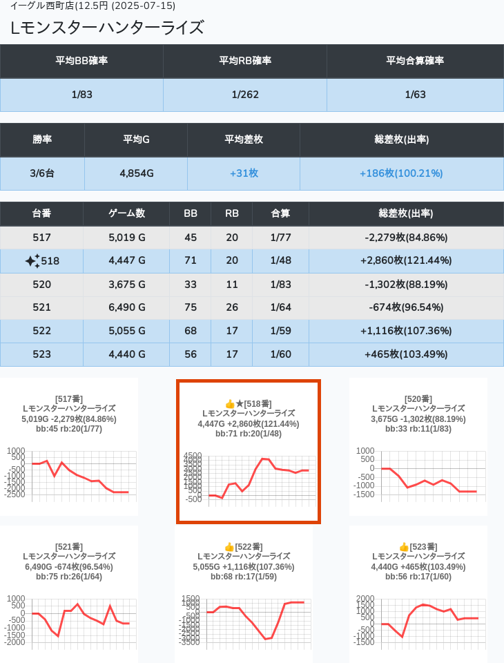Click the Lモンスターハンターライズ page title
Screen dimensions: 504x663
[x=107, y=28]
